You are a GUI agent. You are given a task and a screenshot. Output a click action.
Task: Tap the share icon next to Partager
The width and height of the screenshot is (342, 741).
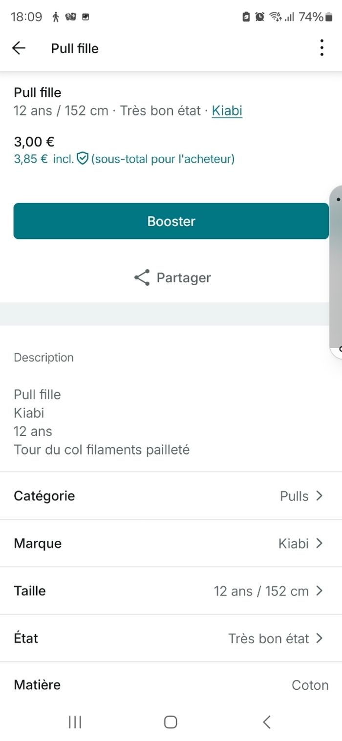point(141,277)
